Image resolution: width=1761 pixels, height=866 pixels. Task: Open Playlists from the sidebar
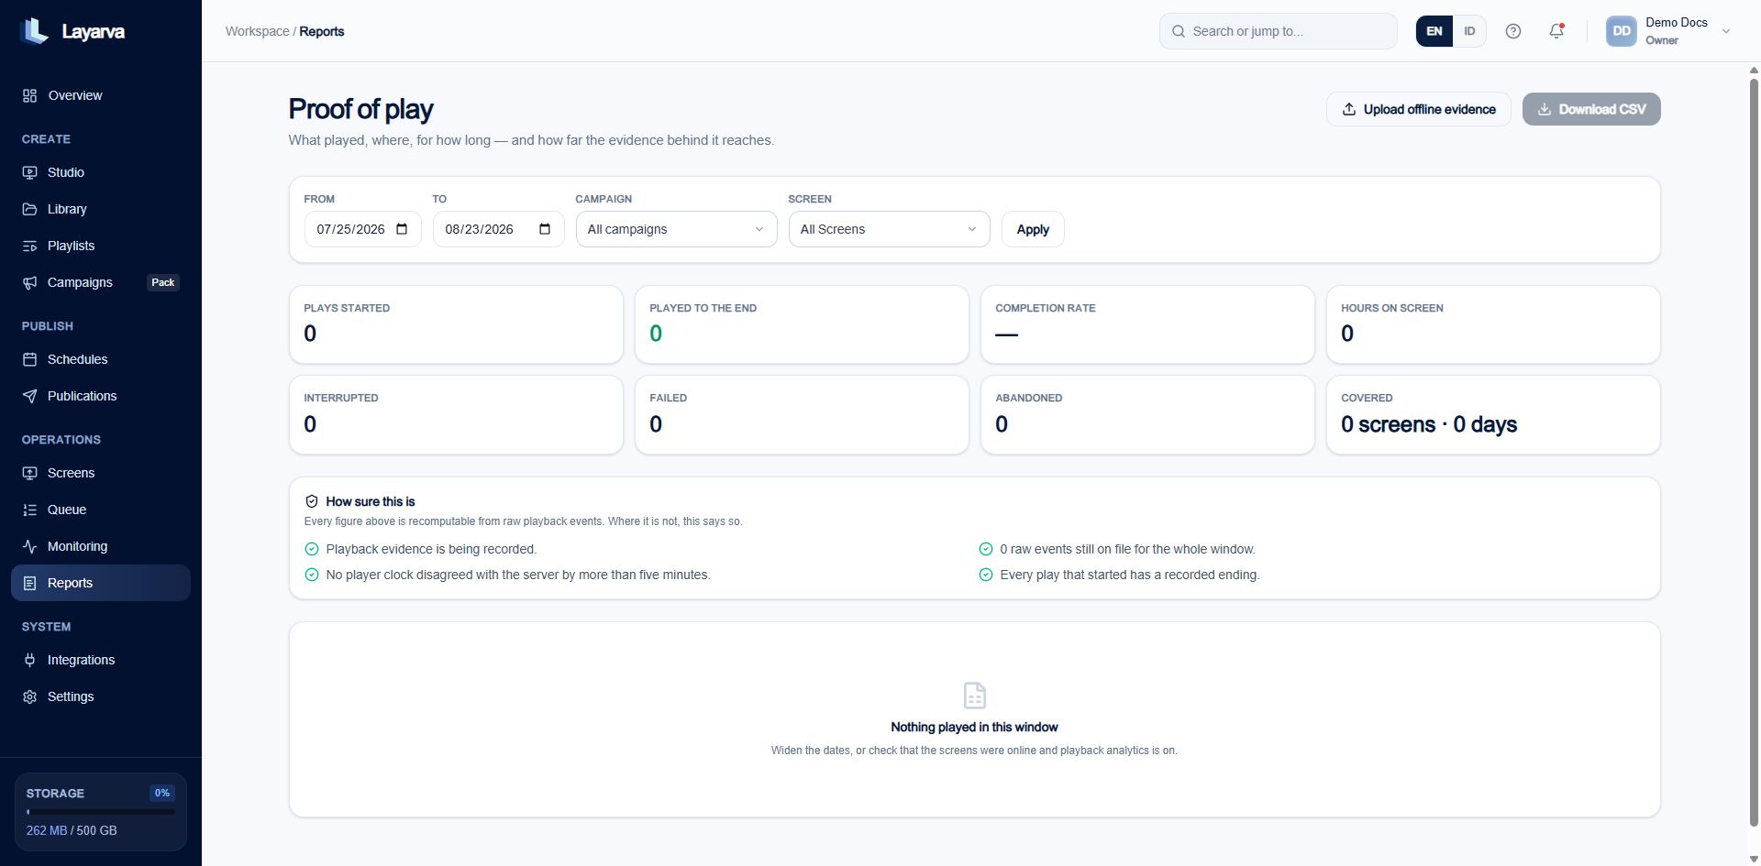pos(101,246)
